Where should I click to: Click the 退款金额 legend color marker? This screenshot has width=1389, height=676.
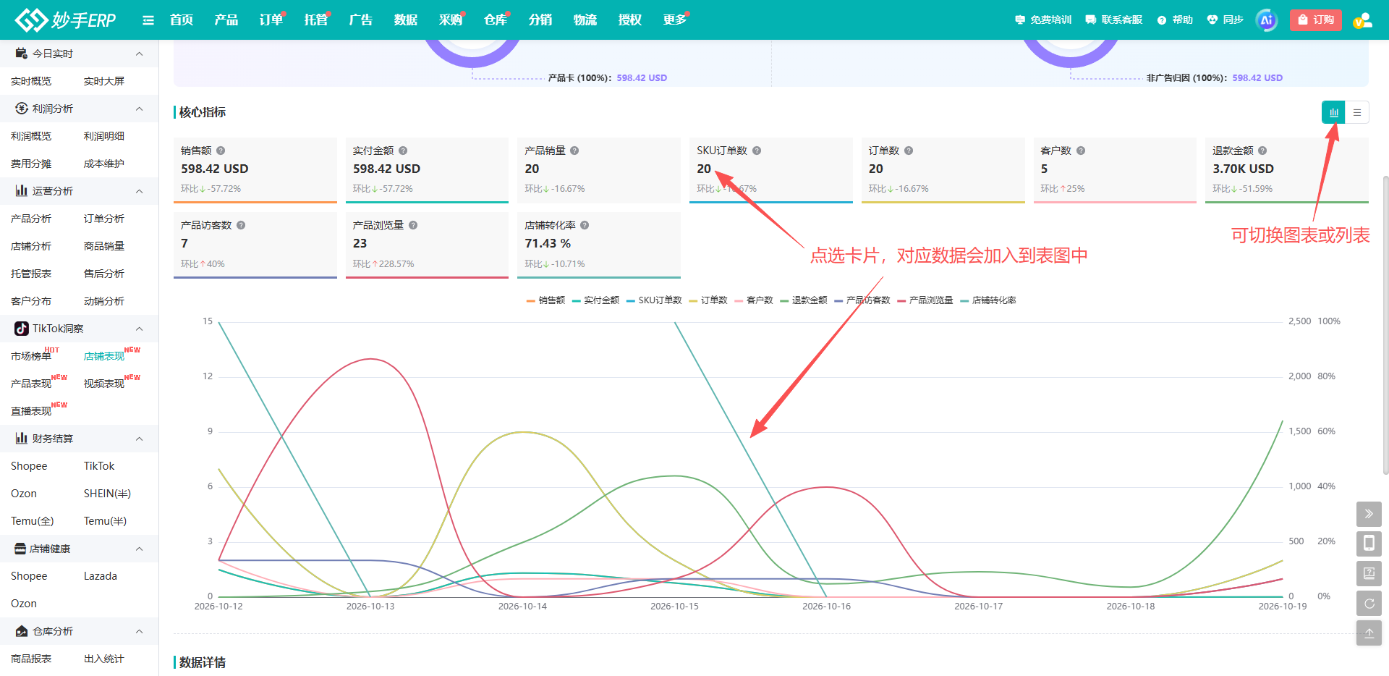[784, 300]
